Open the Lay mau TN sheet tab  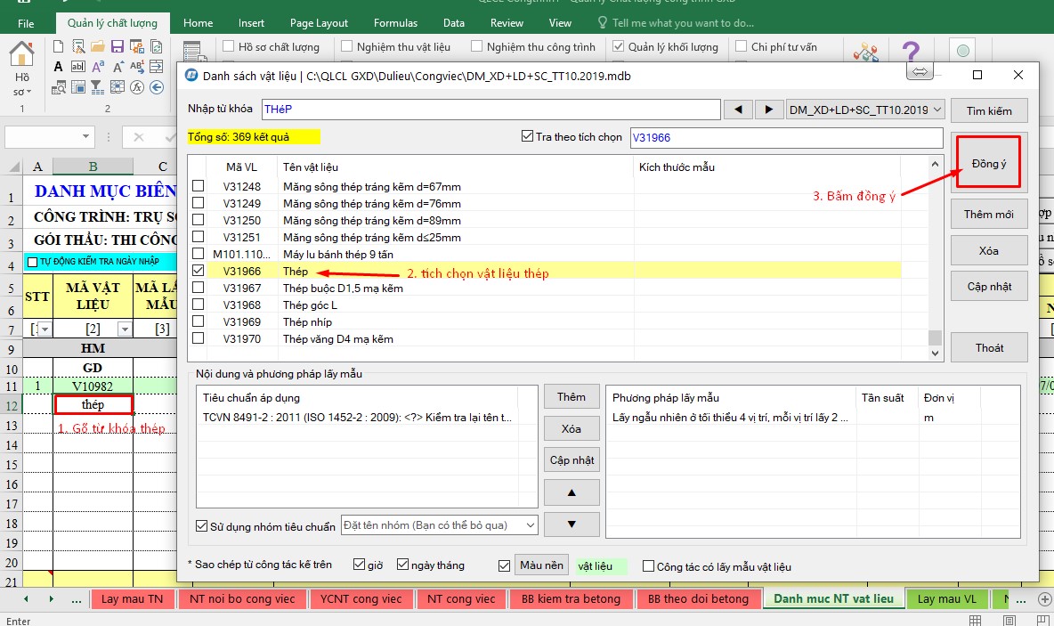pos(132,599)
